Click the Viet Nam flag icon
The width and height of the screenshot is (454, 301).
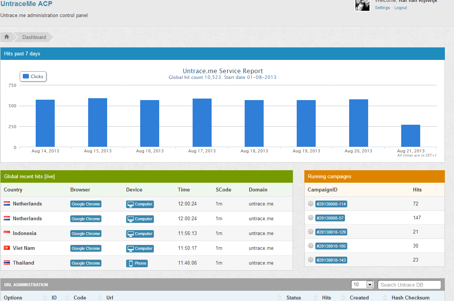pos(7,248)
